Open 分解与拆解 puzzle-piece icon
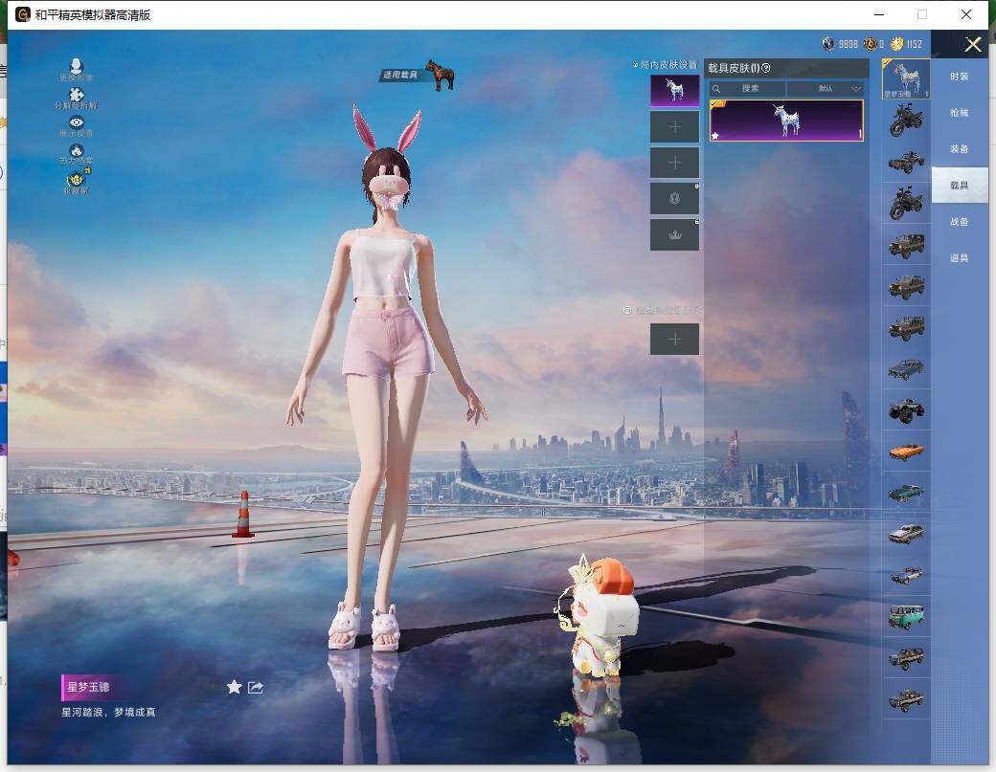 [77, 97]
